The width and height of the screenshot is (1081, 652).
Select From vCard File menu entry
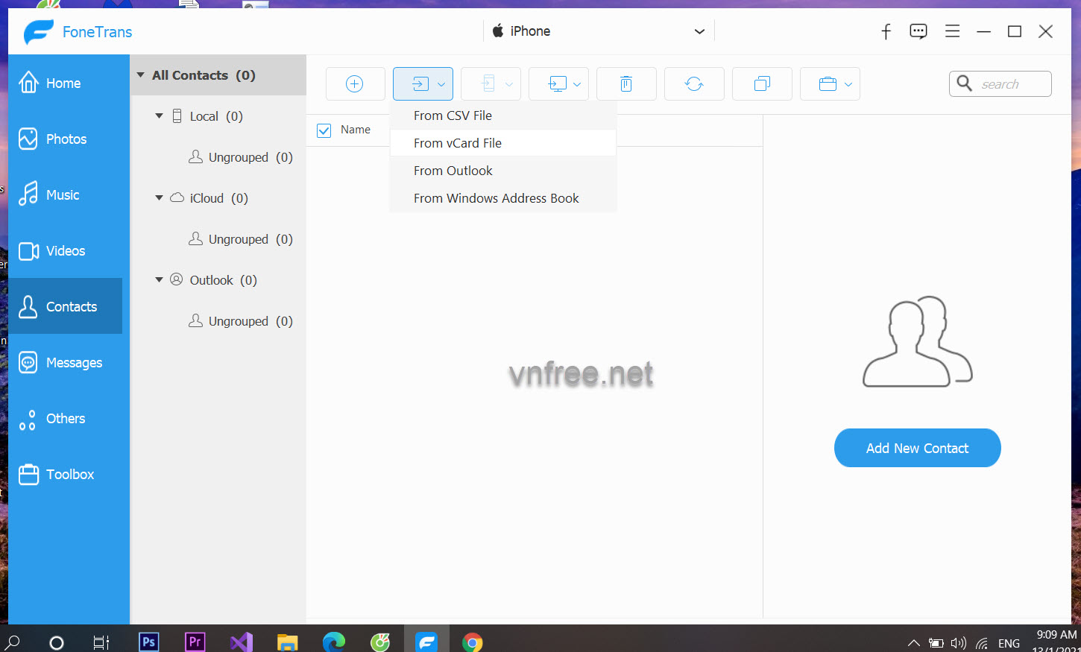457,143
